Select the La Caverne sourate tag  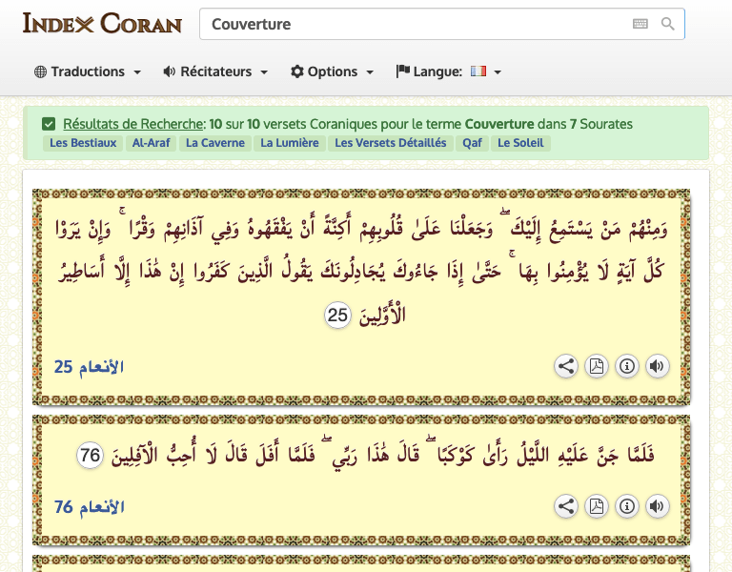pyautogui.click(x=215, y=143)
